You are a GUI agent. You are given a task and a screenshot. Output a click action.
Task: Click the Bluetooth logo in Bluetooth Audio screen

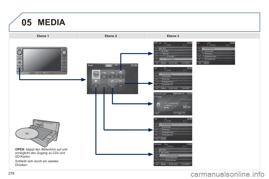(158, 105)
